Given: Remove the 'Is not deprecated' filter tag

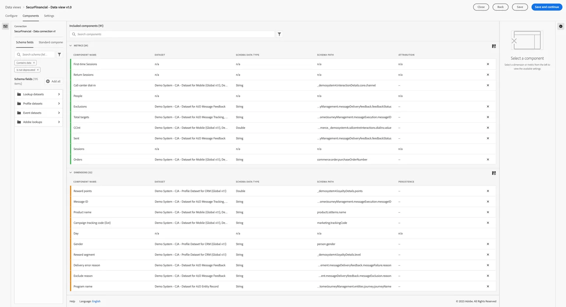Looking at the screenshot, I should click(x=38, y=70).
